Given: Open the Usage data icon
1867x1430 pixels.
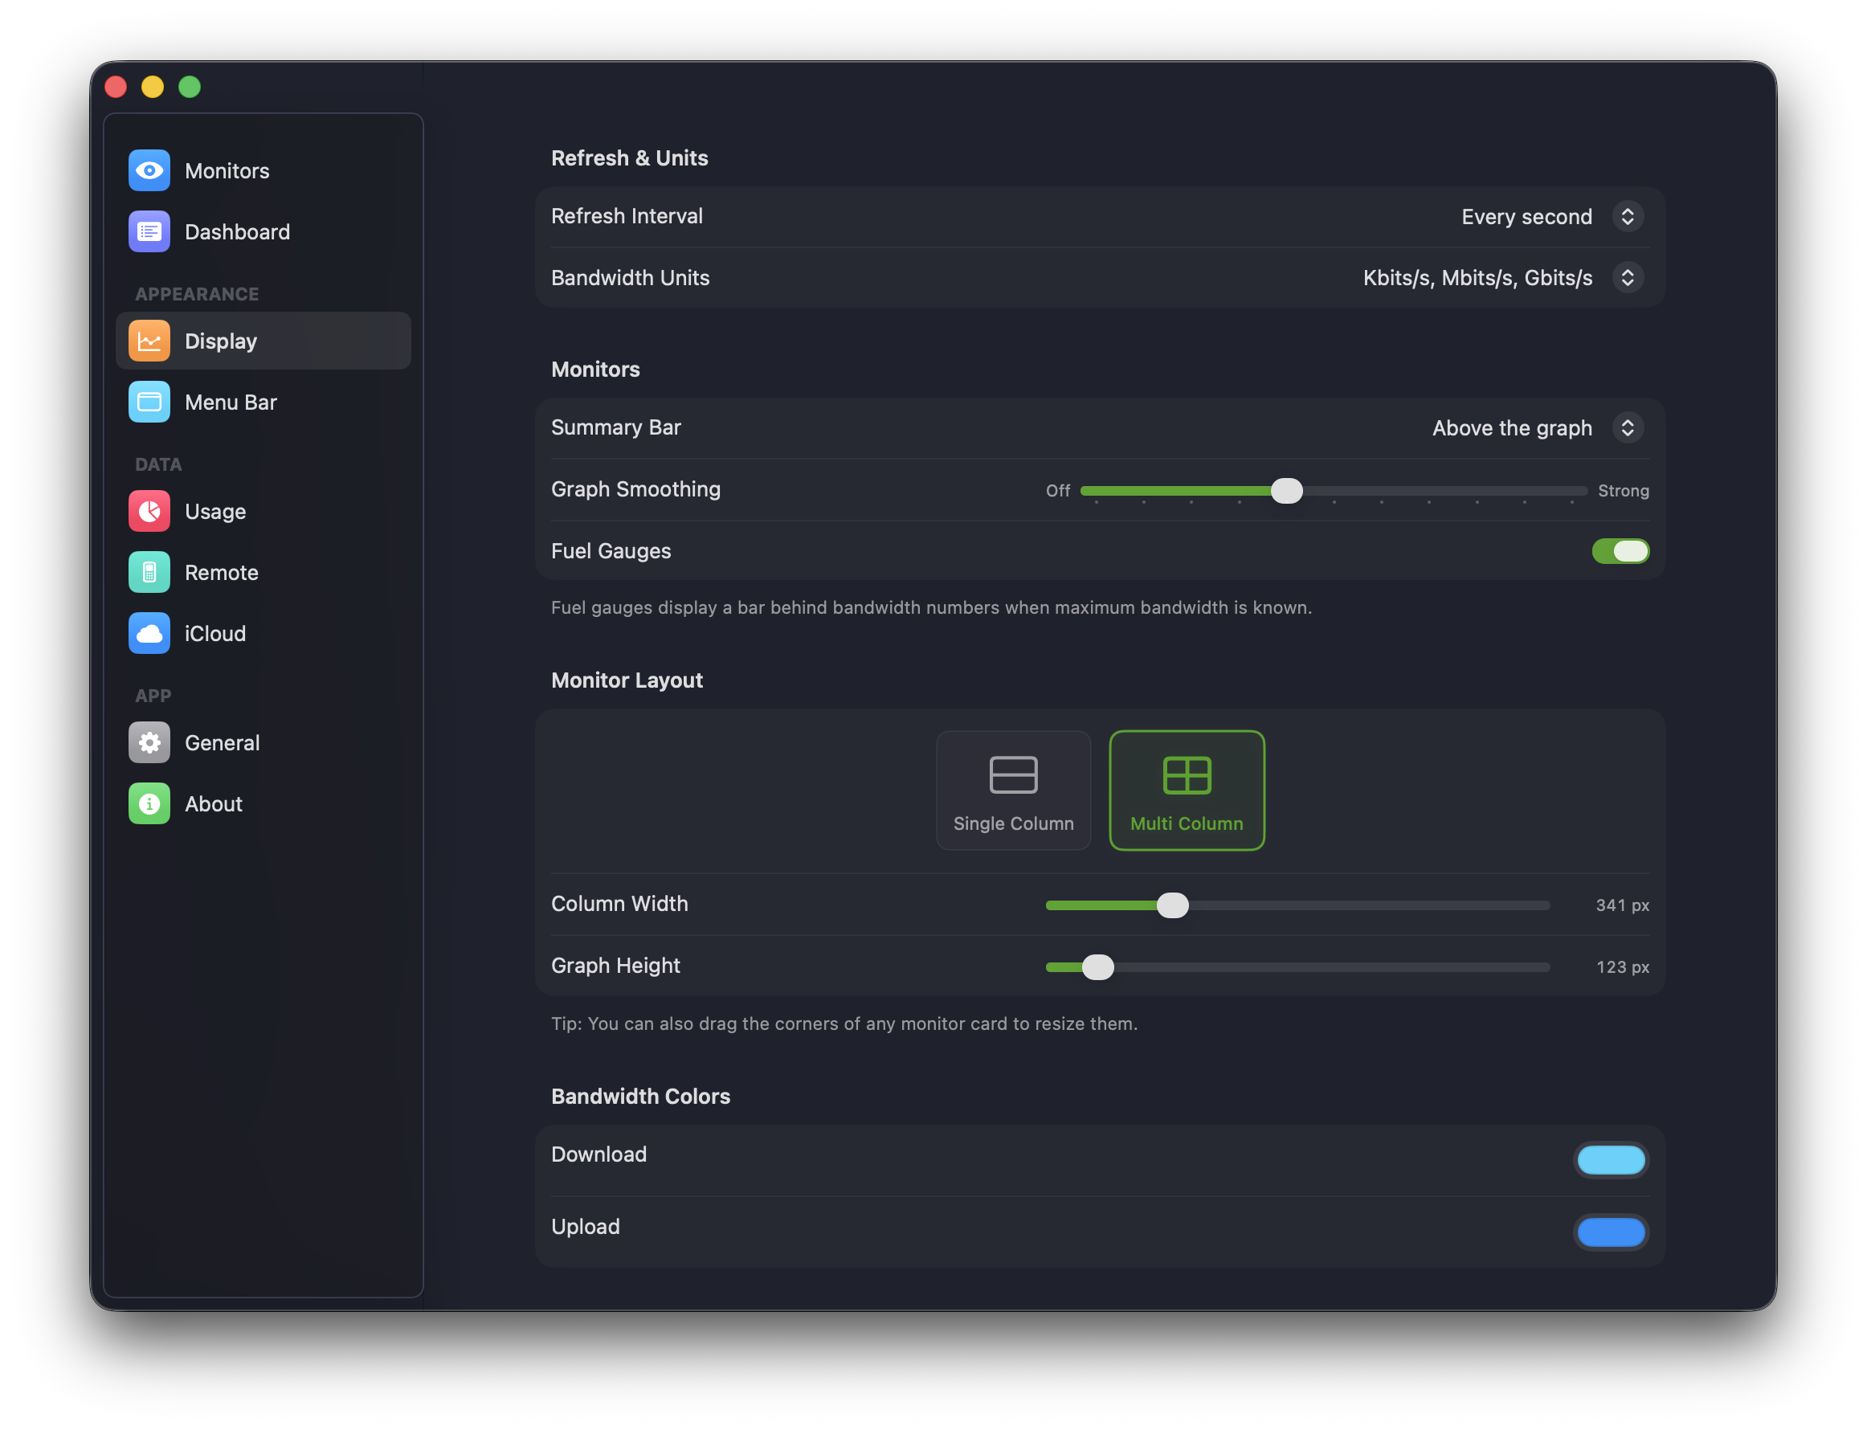Looking at the screenshot, I should point(149,511).
